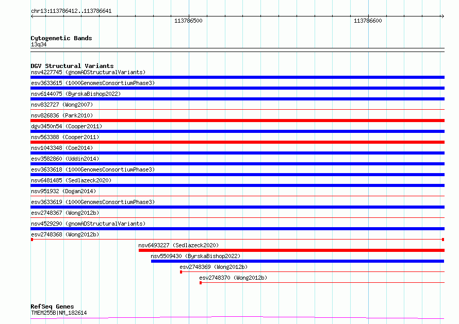Open the DGV Structural Variants track title

(x=72, y=66)
